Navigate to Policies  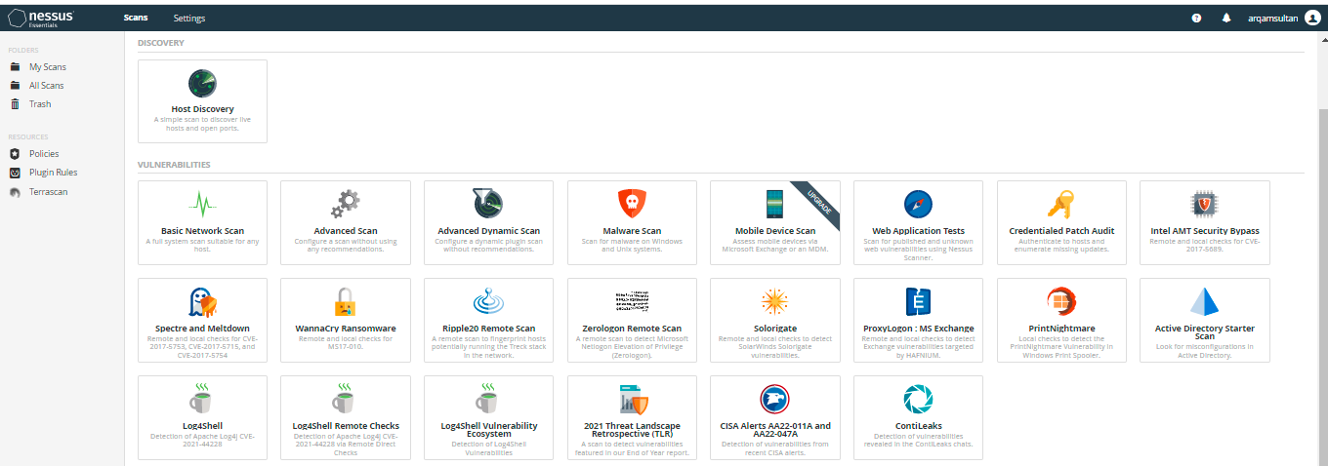pyautogui.click(x=44, y=154)
